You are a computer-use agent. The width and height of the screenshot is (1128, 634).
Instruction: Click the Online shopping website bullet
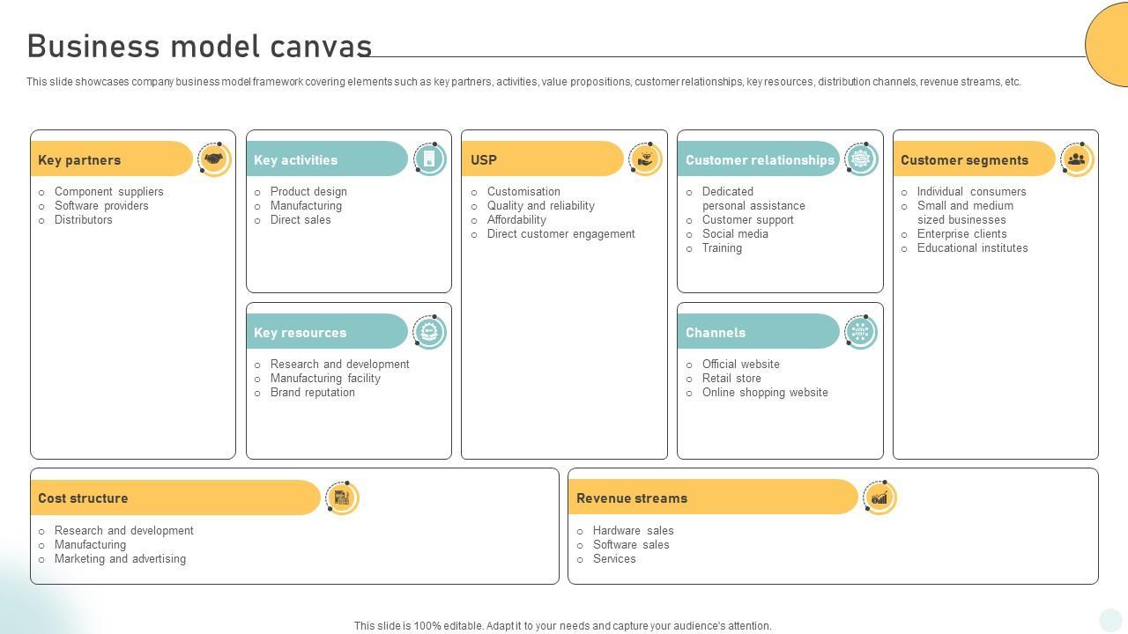(x=765, y=393)
